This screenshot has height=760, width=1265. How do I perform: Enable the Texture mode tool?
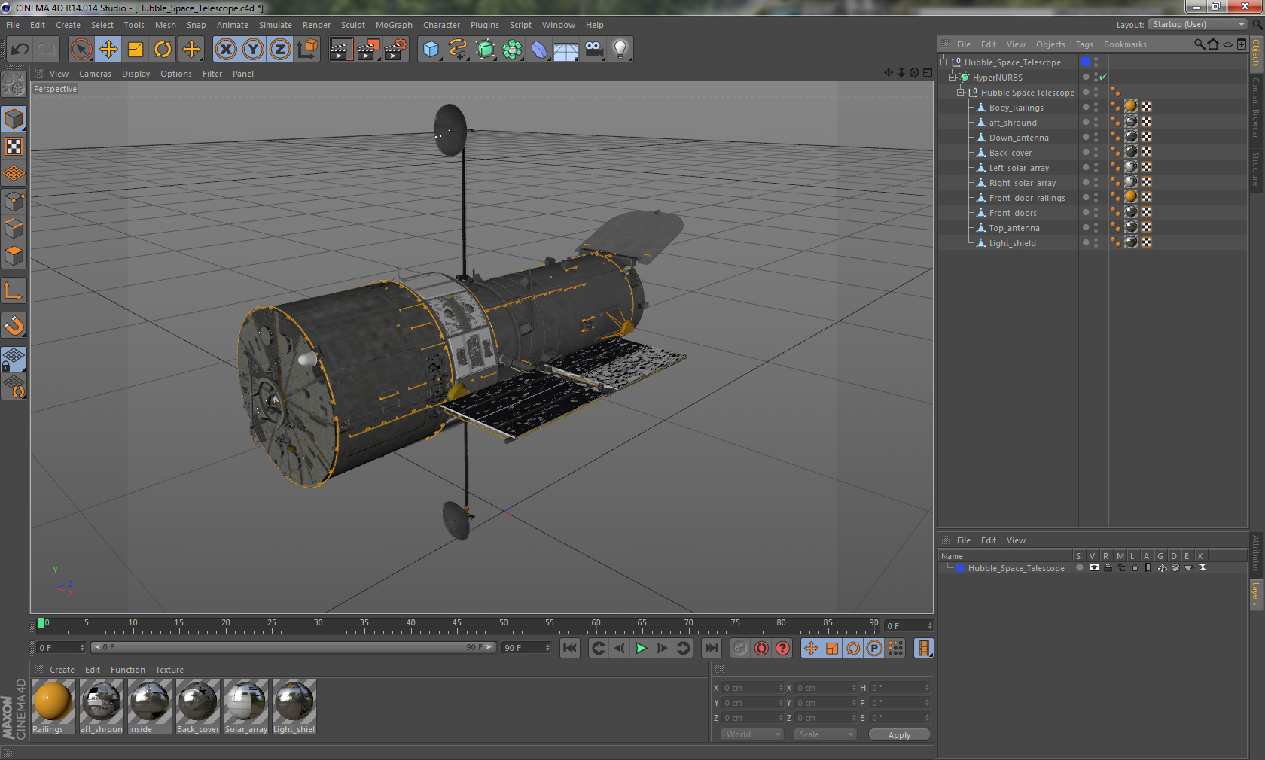(x=14, y=146)
